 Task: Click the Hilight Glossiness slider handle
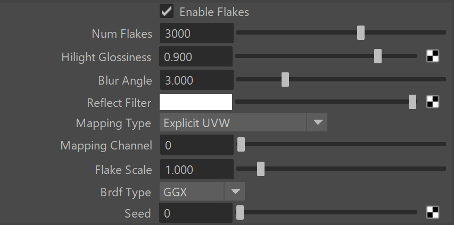pyautogui.click(x=377, y=56)
